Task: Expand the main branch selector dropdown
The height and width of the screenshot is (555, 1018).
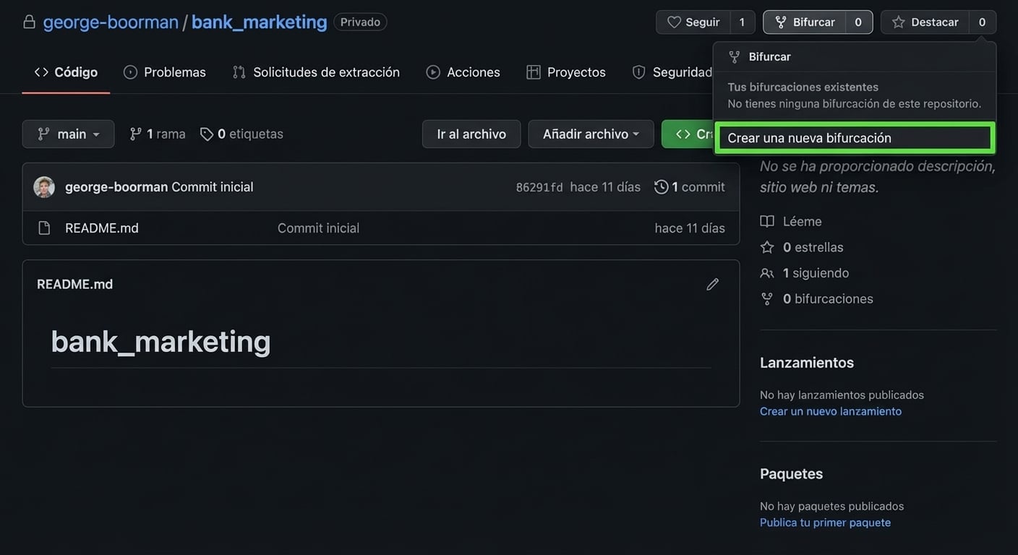Action: click(69, 134)
